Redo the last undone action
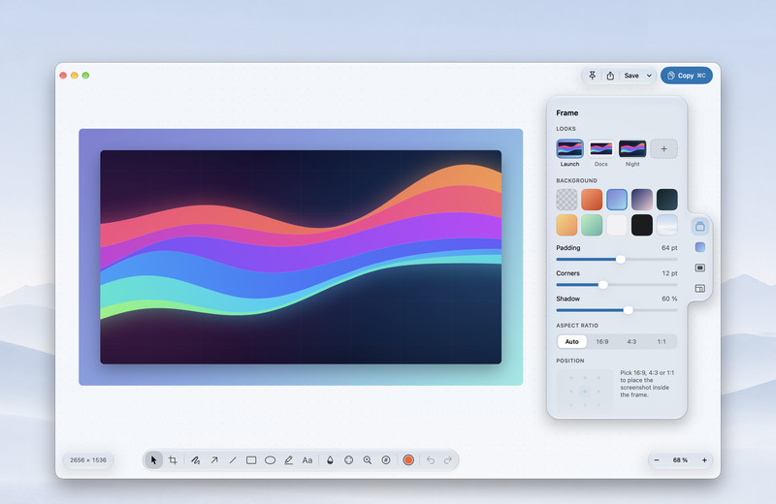The height and width of the screenshot is (504, 776). point(448,460)
